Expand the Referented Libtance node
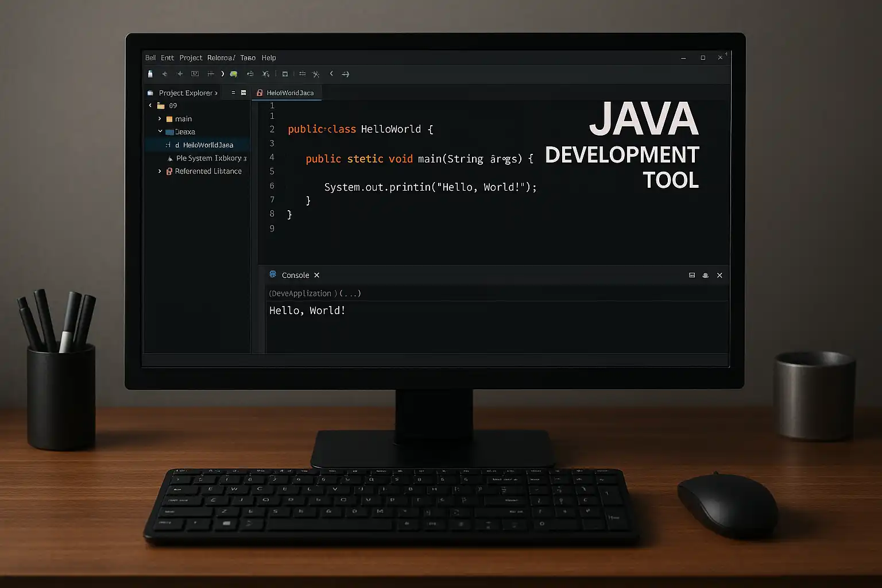 160,171
